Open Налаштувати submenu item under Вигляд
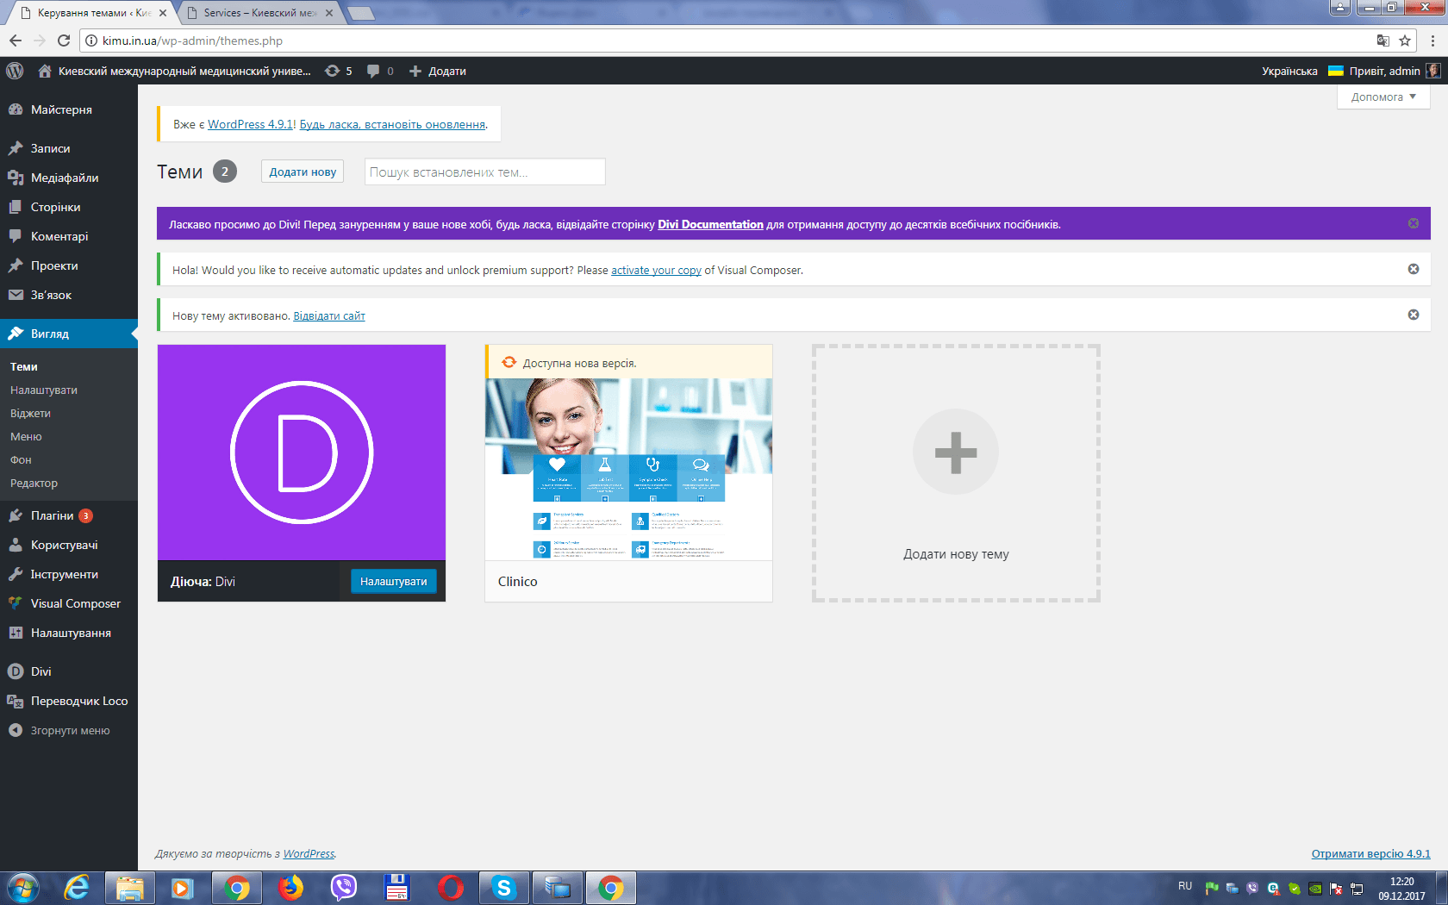 (x=44, y=390)
